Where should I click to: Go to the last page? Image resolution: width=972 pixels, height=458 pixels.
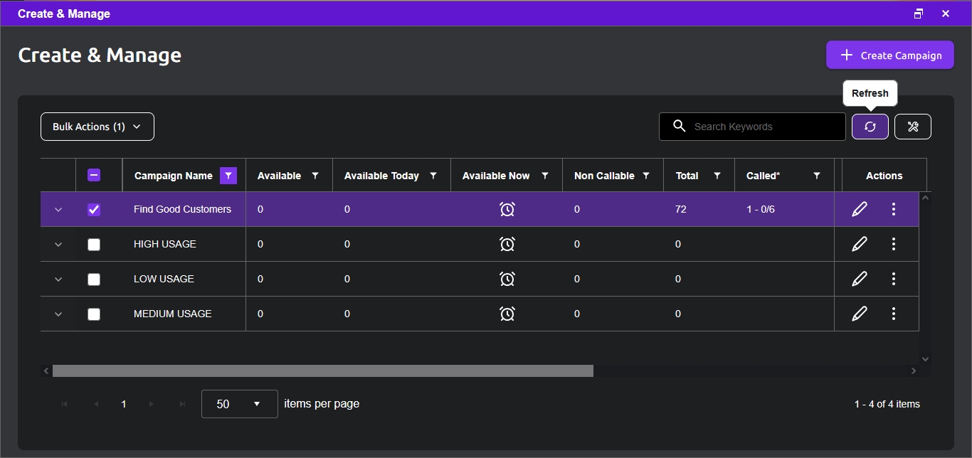[x=183, y=404]
